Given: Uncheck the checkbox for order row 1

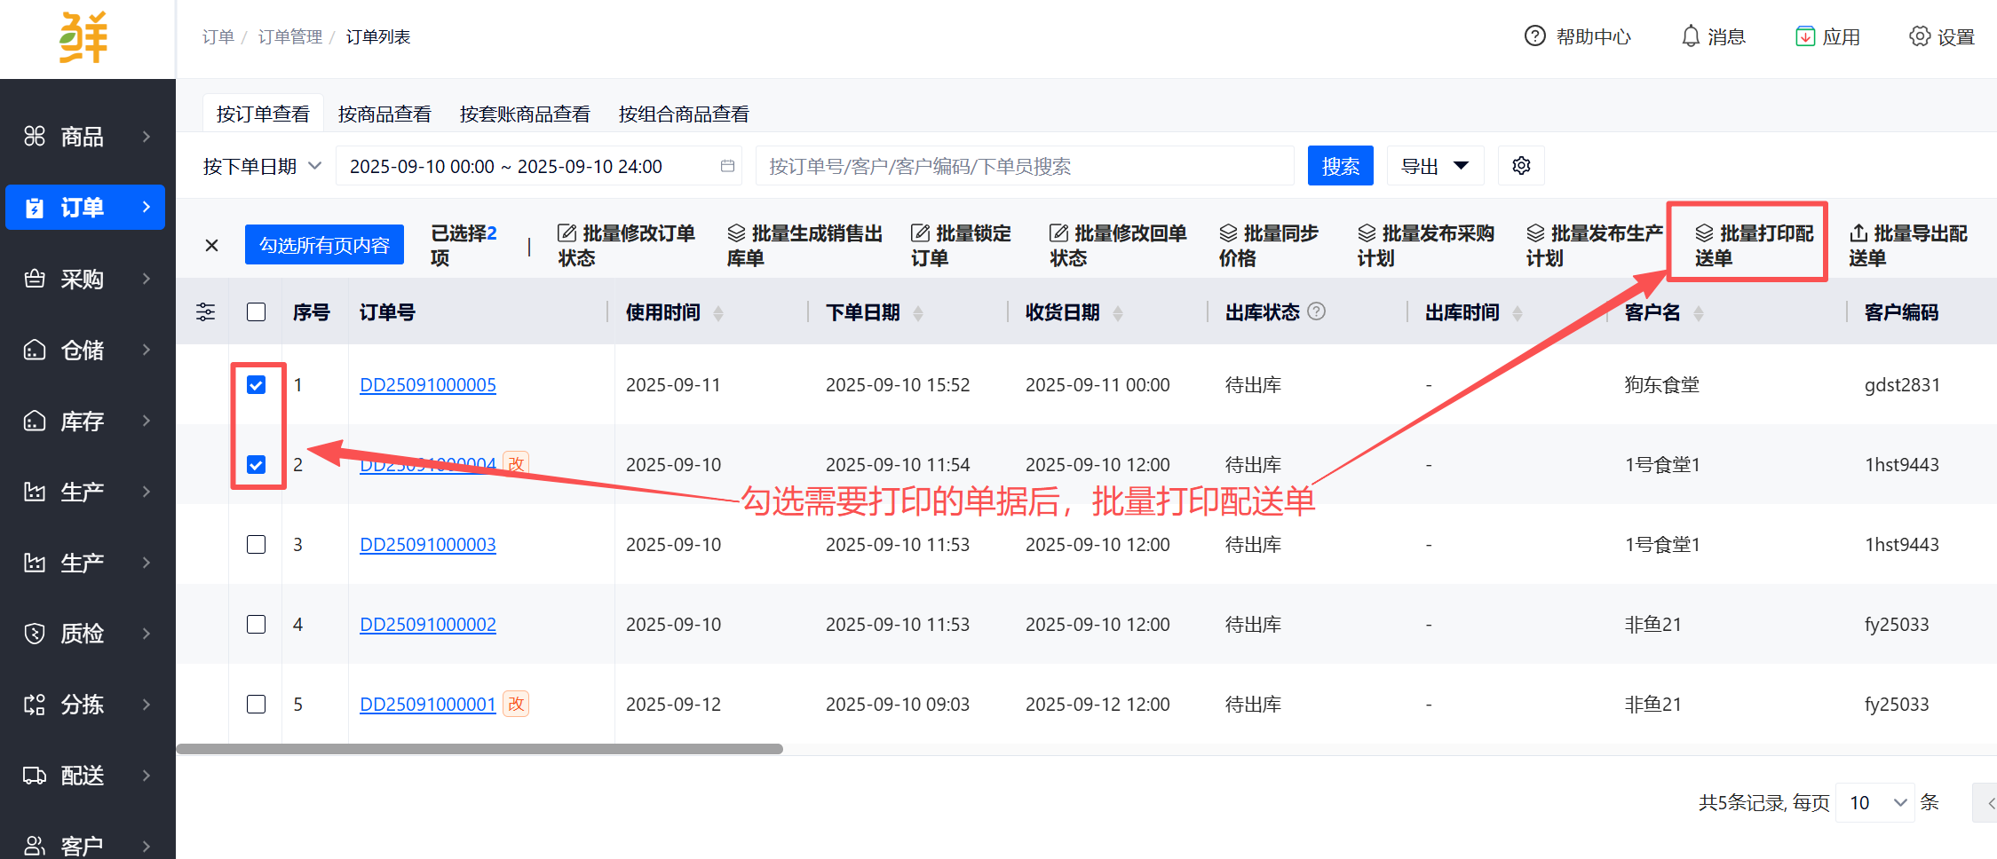Looking at the screenshot, I should click(256, 384).
